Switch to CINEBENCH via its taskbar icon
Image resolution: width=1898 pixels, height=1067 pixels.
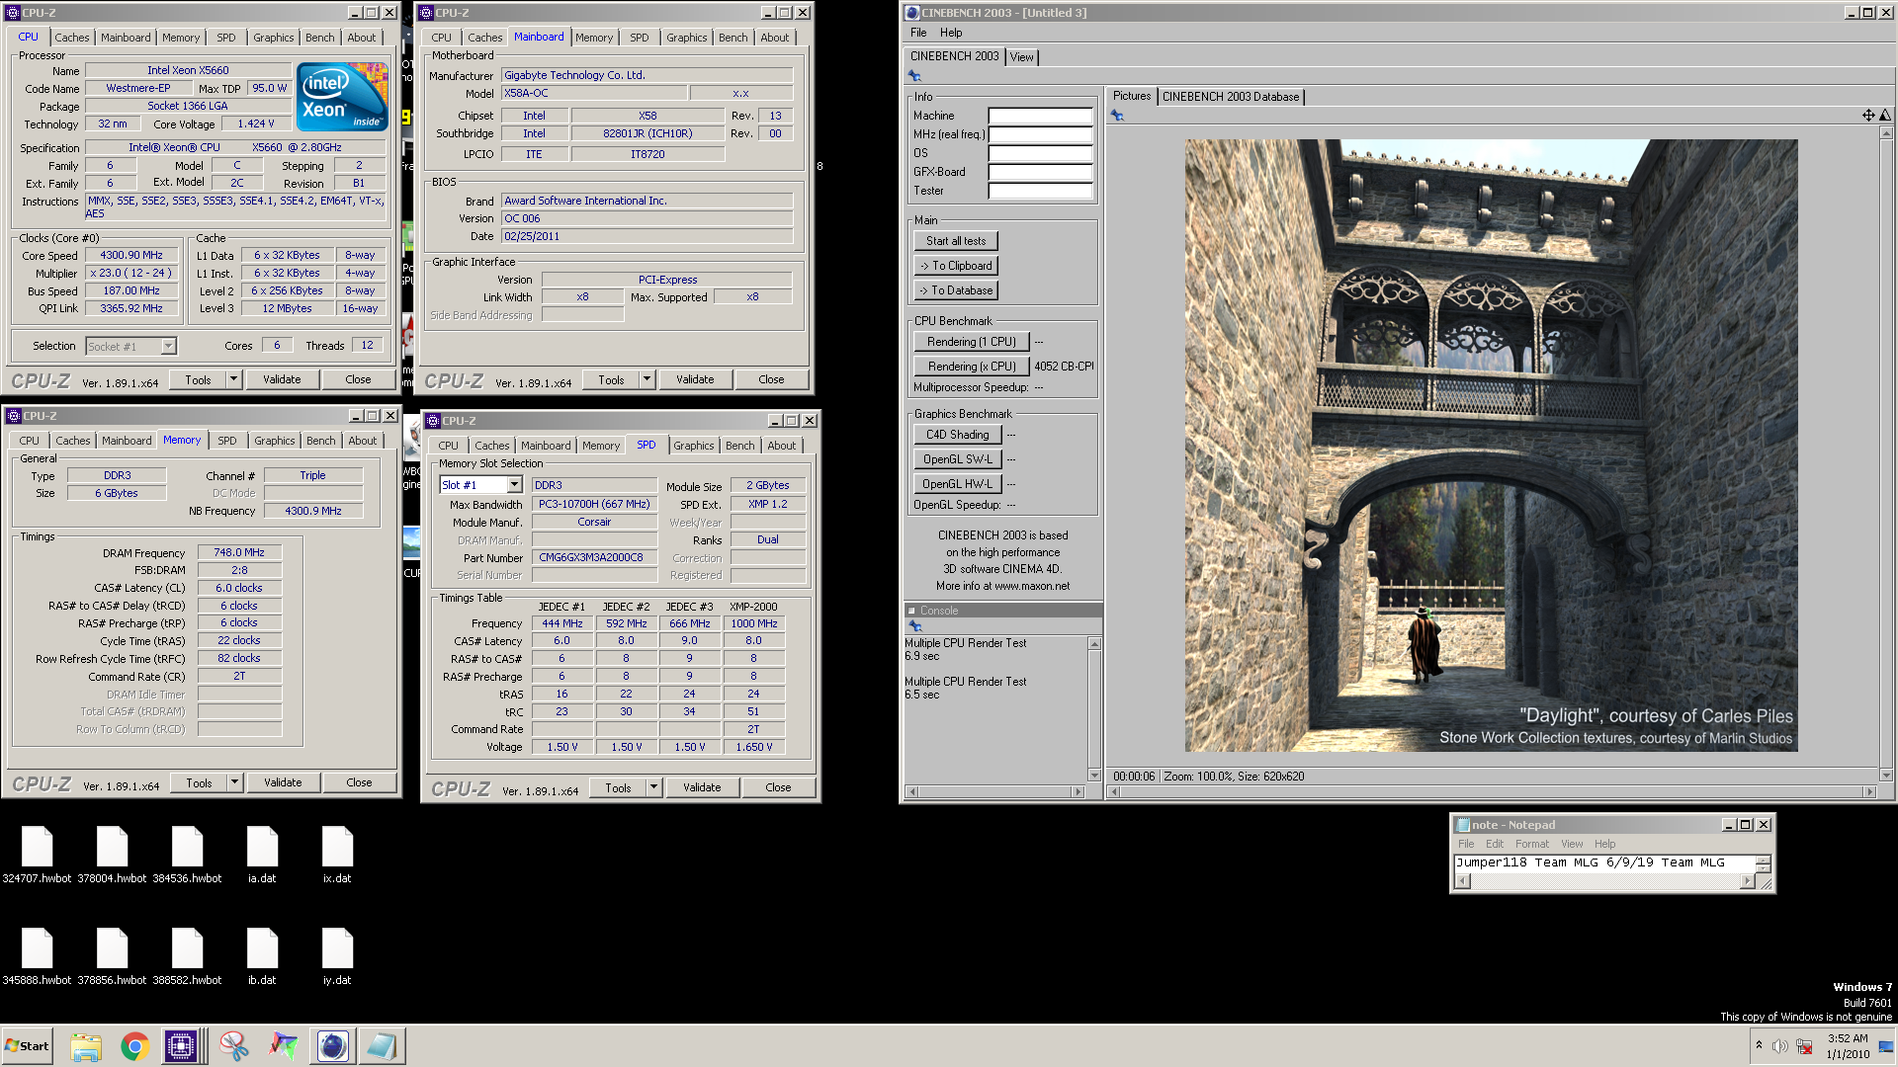coord(333,1046)
